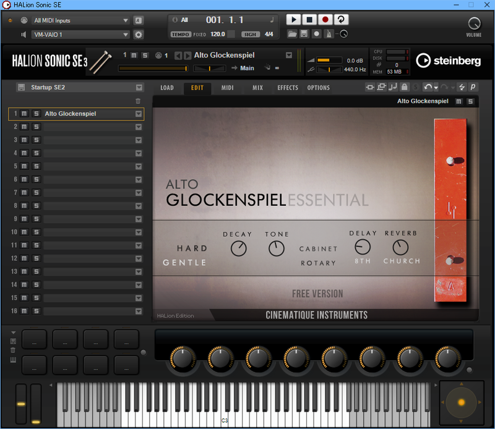Load next program with right arrow
Image resolution: width=495 pixels, height=429 pixels.
tap(187, 56)
